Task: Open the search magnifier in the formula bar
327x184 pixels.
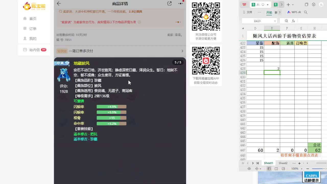Action: click(x=286, y=21)
